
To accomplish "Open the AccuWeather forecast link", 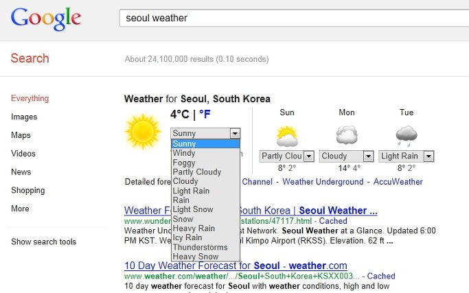I will (x=398, y=182).
